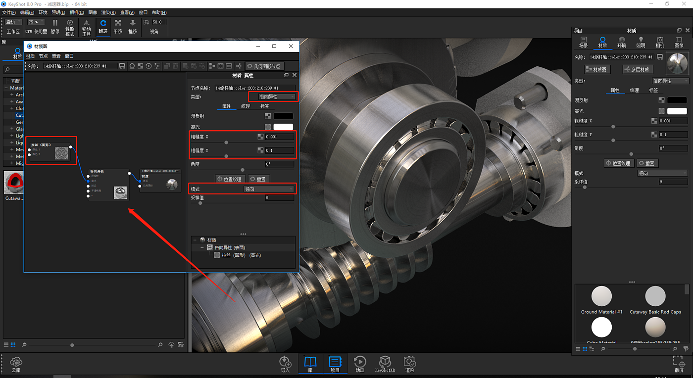Click the 重置 button in project panel

[x=647, y=163]
